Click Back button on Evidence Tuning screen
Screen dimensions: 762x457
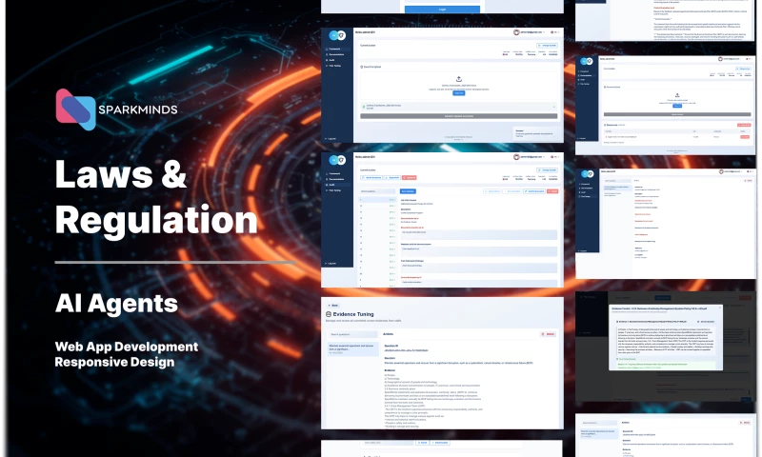tap(333, 306)
